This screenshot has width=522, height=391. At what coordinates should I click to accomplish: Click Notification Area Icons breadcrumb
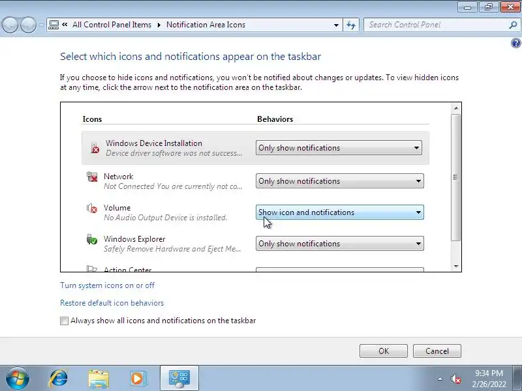(206, 25)
